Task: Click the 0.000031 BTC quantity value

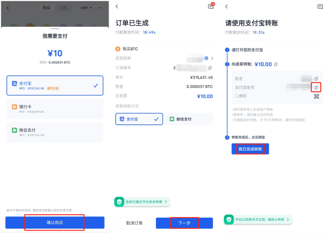Action: (x=199, y=86)
